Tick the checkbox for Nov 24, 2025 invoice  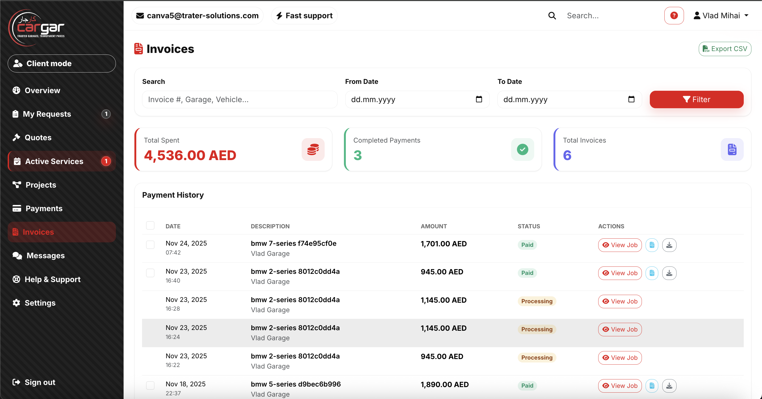[150, 244]
